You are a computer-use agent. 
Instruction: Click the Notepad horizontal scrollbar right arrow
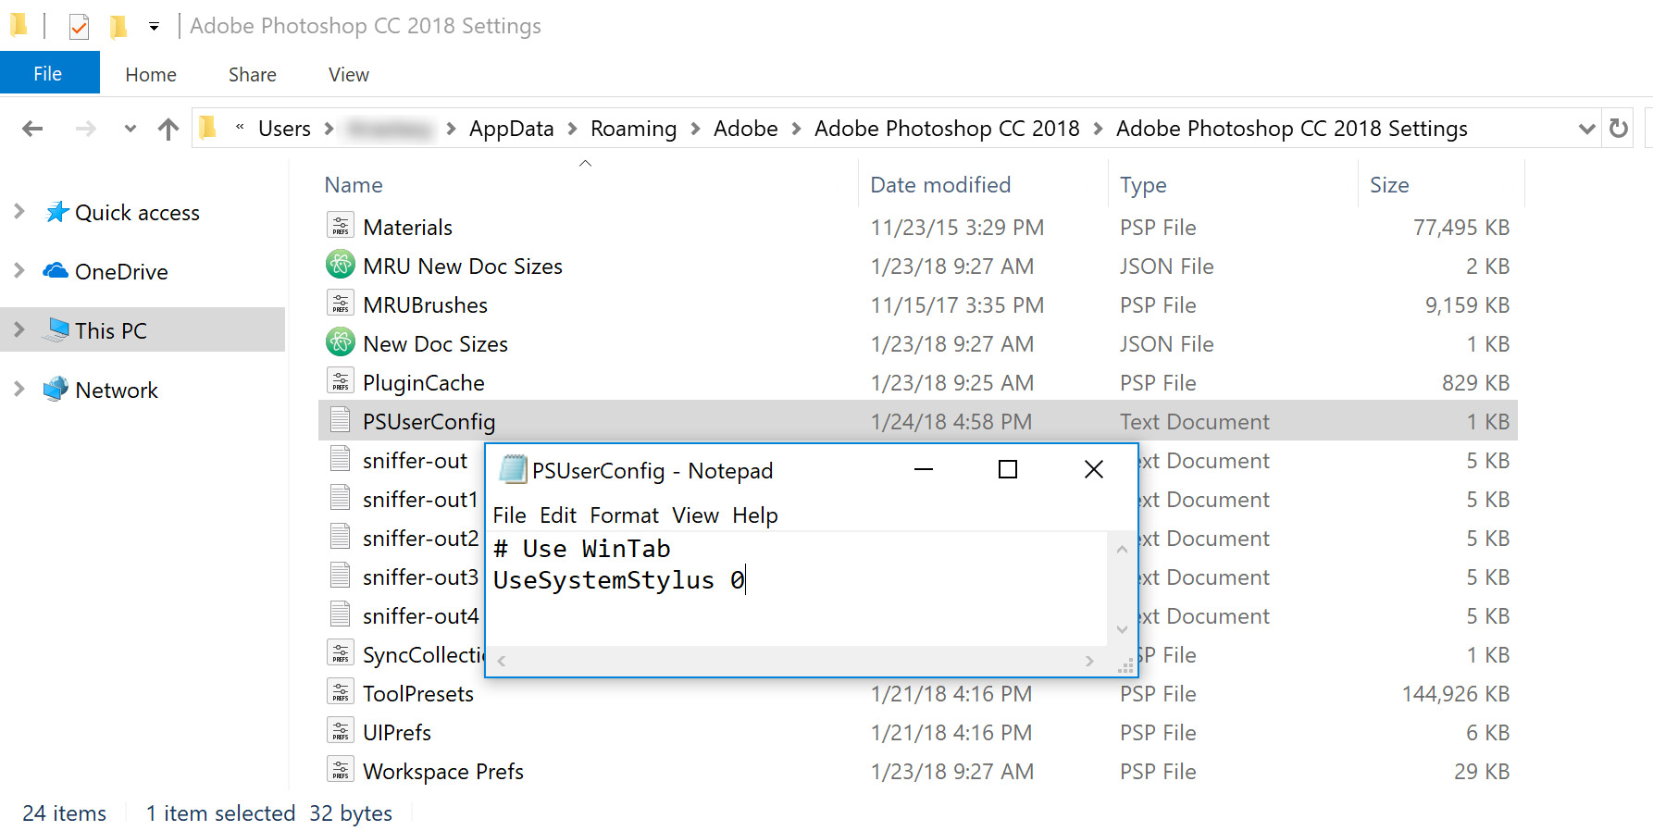click(x=1089, y=661)
